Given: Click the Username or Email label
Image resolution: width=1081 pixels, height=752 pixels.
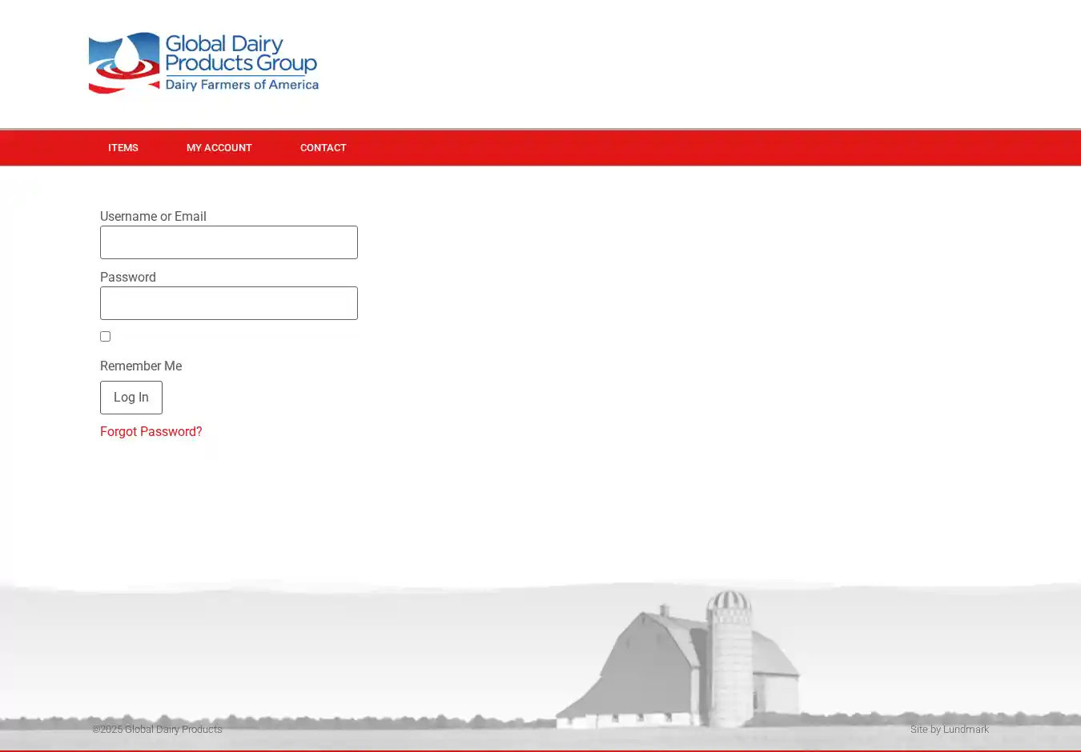Looking at the screenshot, I should [x=153, y=217].
